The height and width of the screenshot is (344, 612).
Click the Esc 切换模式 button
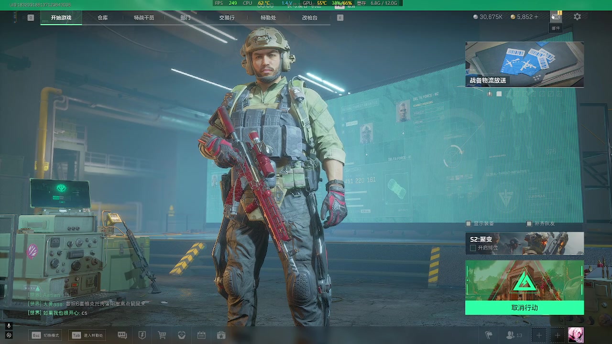45,335
